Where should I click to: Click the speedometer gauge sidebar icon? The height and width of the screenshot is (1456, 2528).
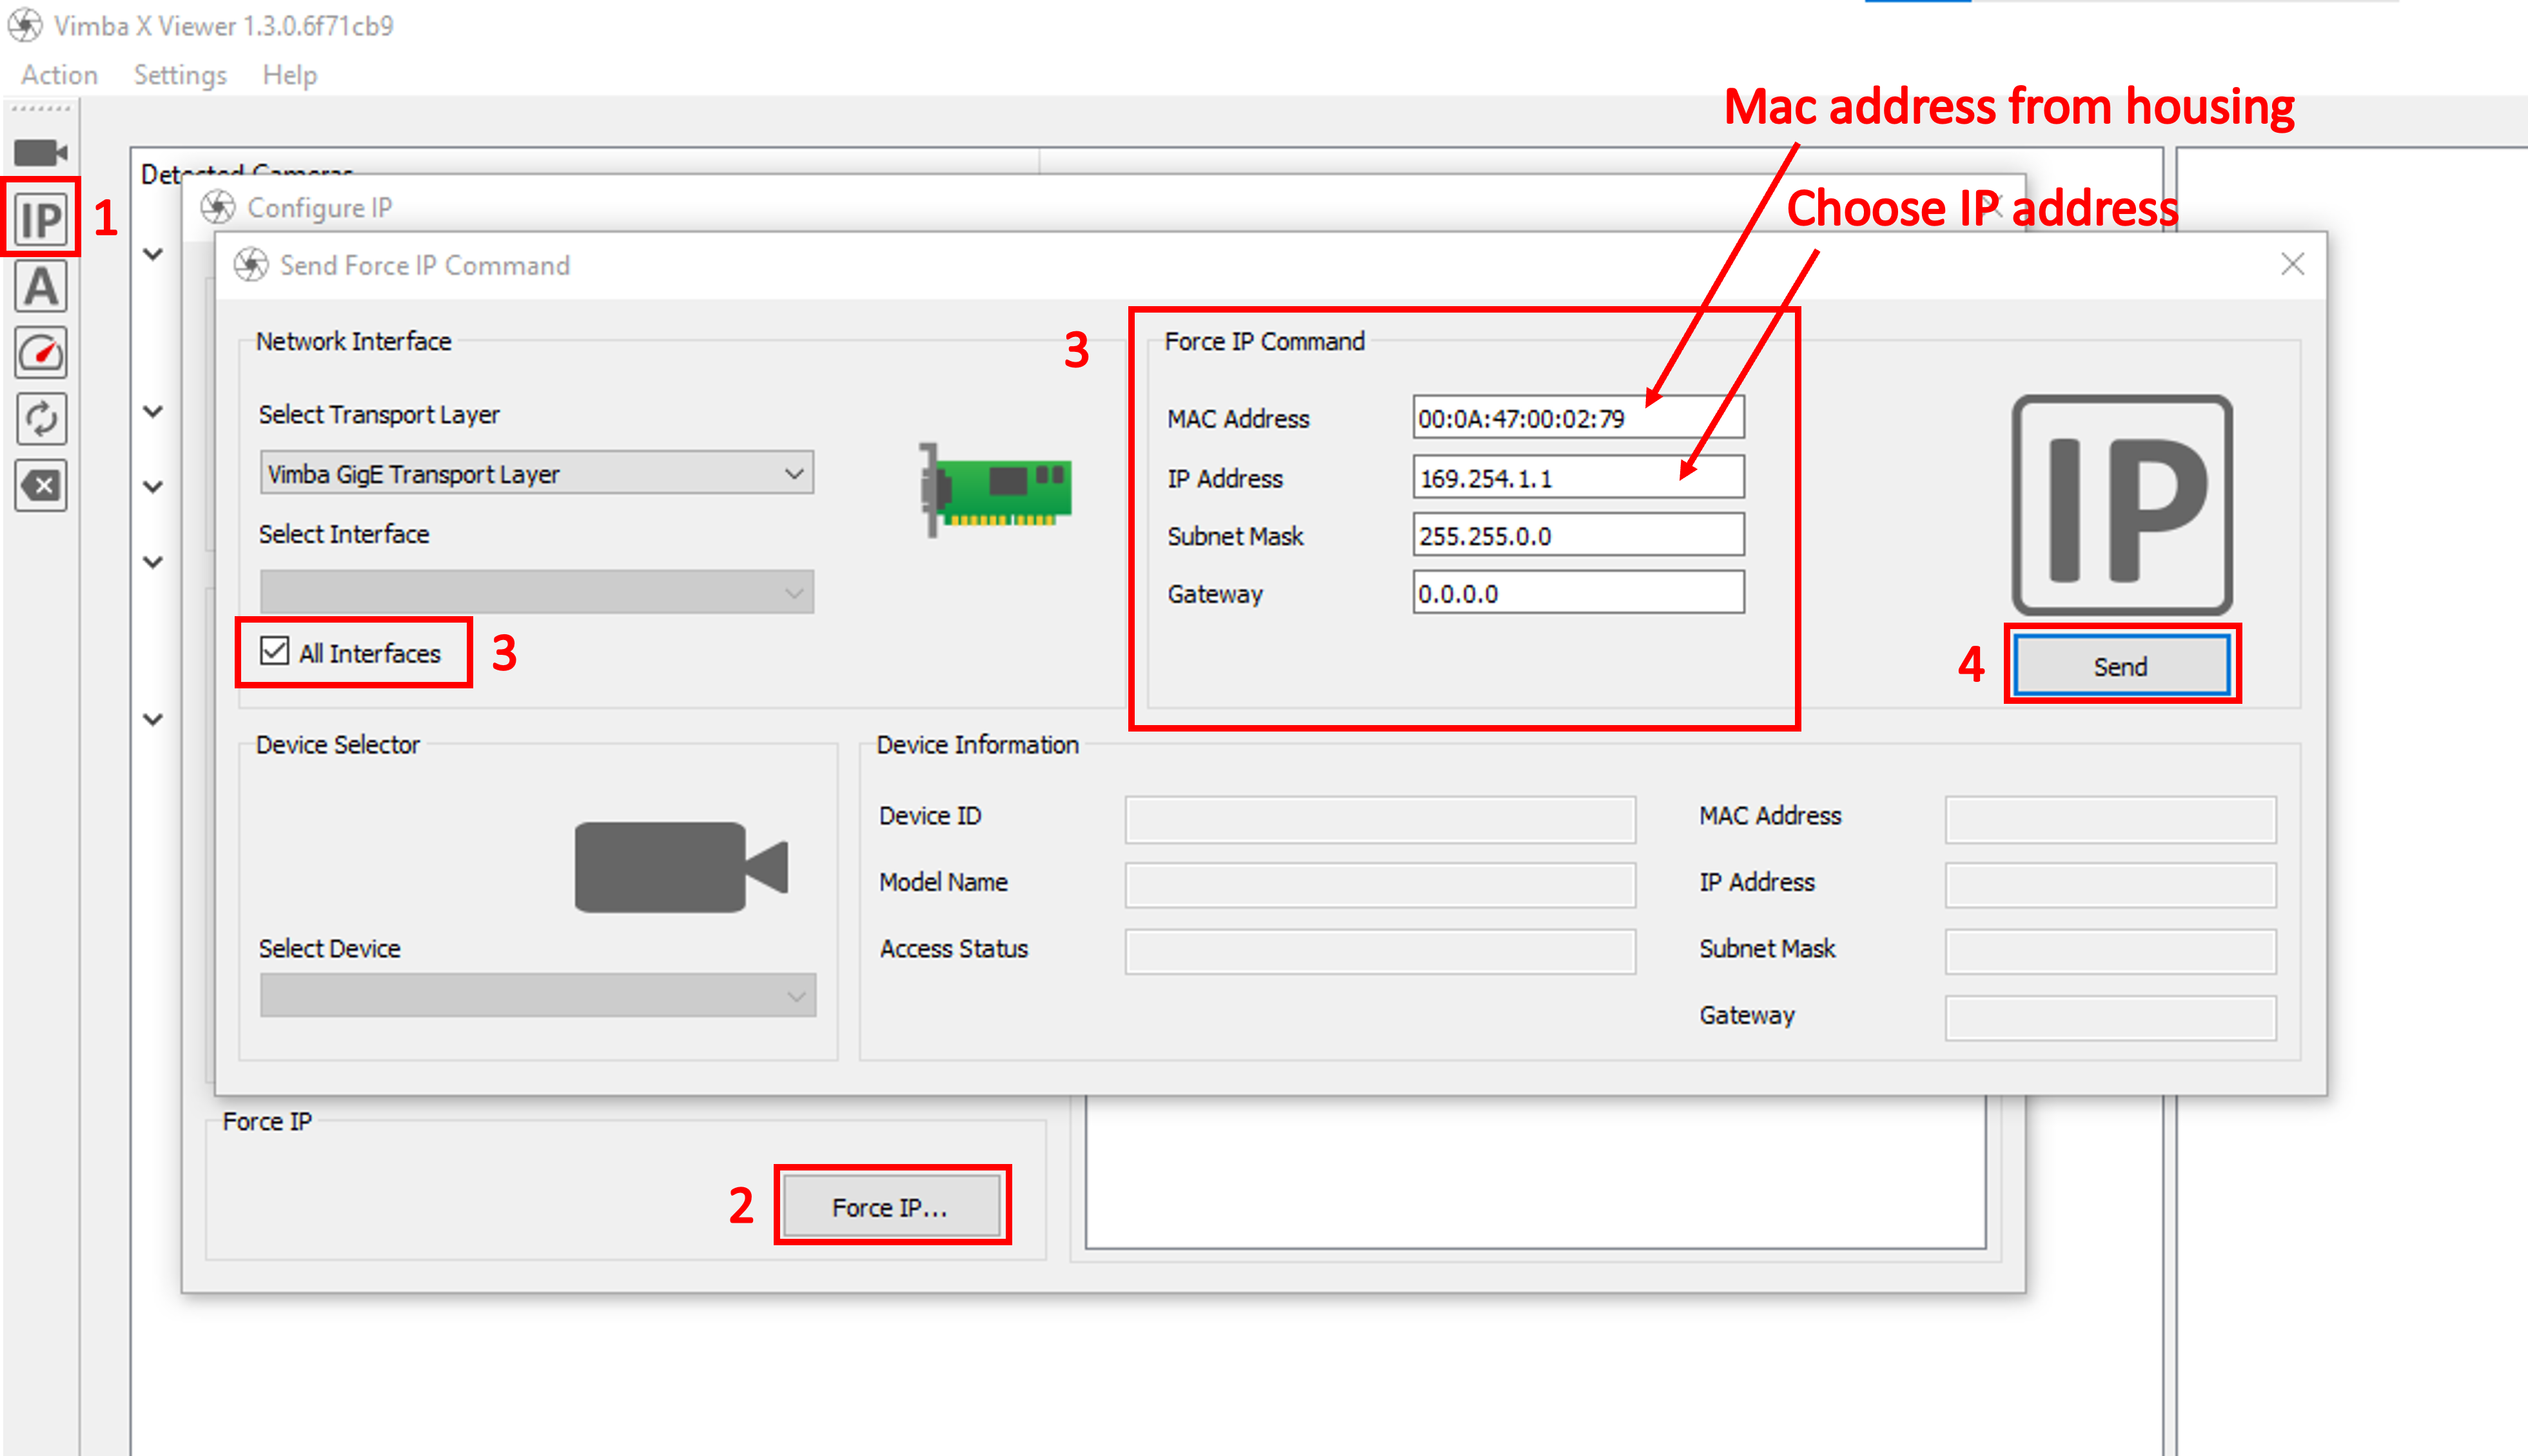point(41,353)
